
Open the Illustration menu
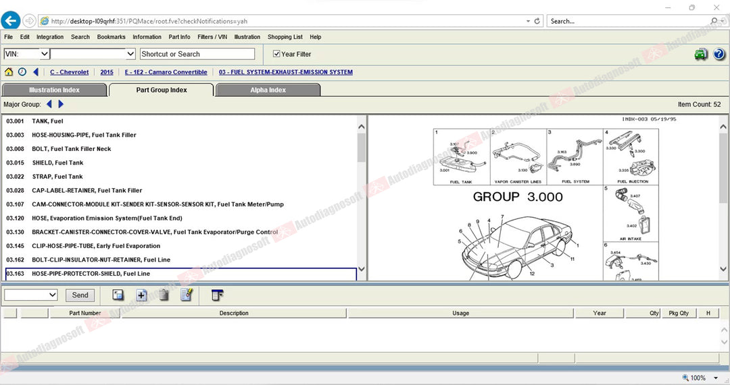[247, 36]
